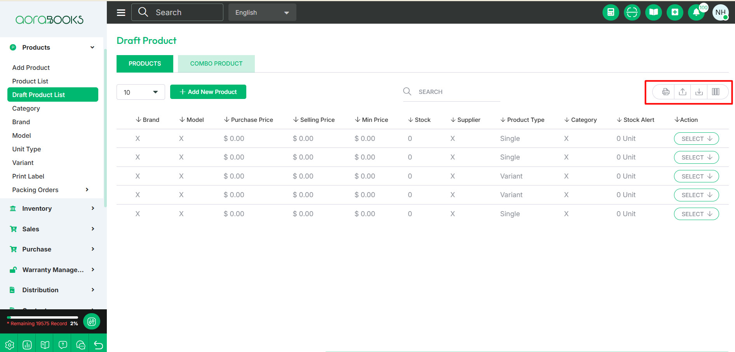This screenshot has height=352, width=735.
Task: Open the help question bubble icon
Action: coord(63,345)
